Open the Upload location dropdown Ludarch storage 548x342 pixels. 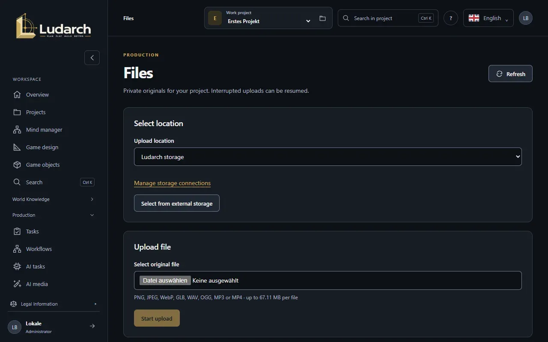click(328, 157)
